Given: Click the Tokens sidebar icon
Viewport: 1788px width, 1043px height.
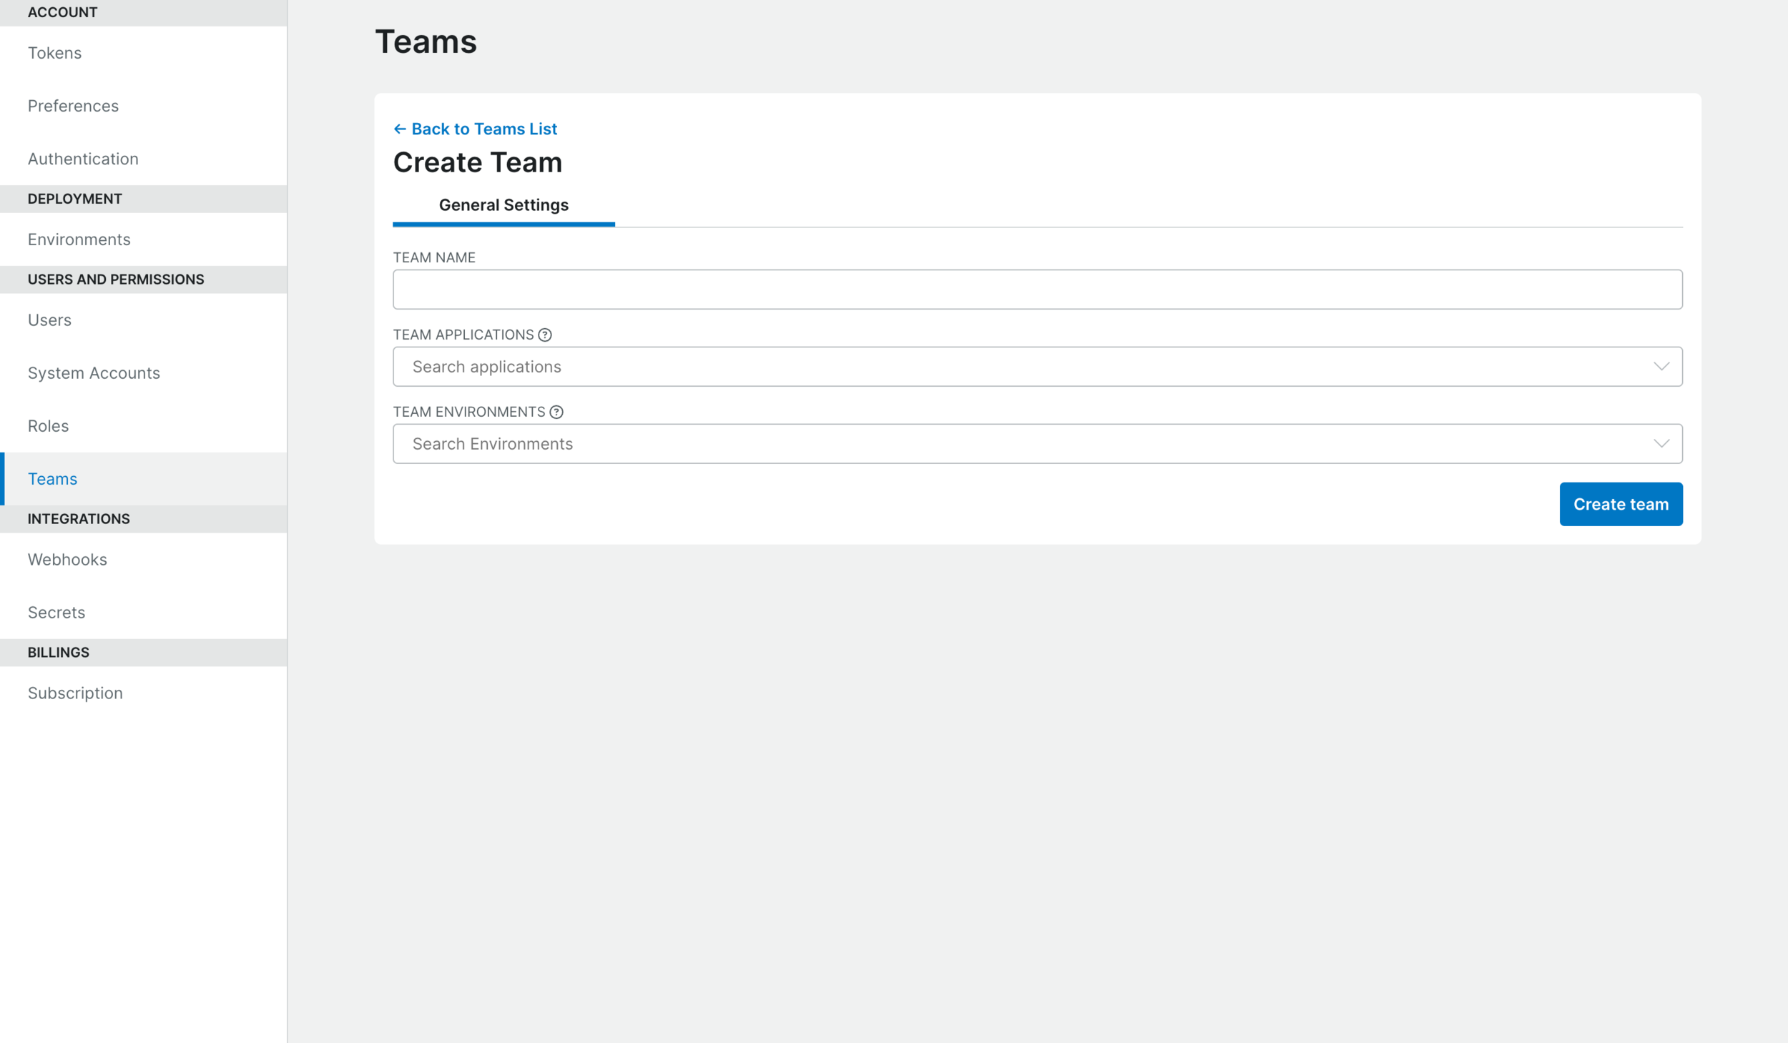Looking at the screenshot, I should tap(54, 52).
